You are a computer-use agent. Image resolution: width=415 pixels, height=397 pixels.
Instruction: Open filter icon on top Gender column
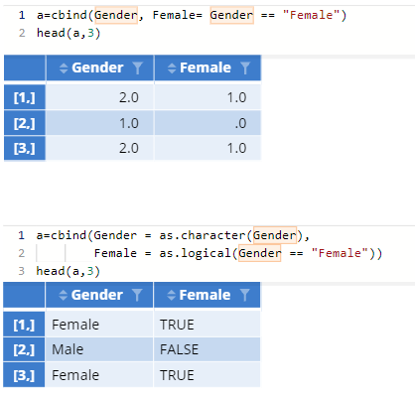coord(138,67)
